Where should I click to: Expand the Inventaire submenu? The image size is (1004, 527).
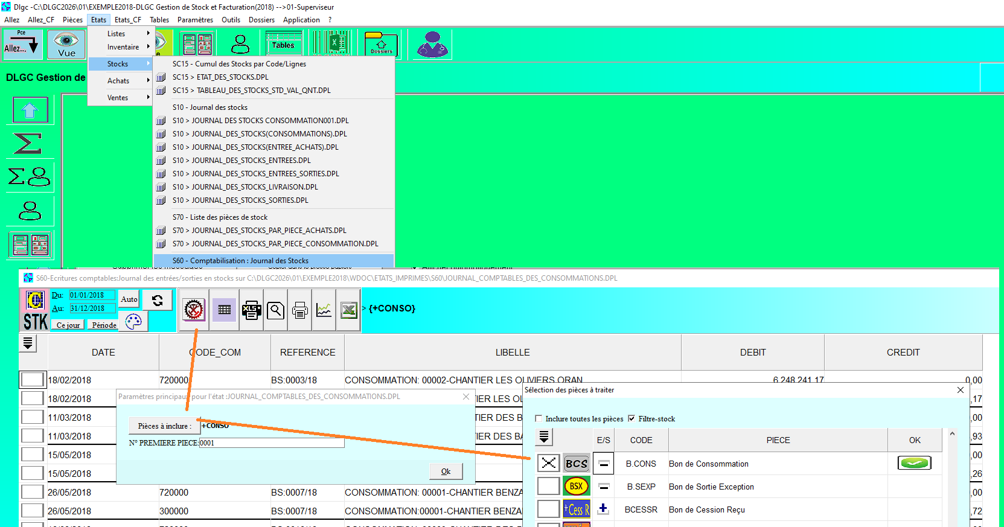[x=124, y=47]
